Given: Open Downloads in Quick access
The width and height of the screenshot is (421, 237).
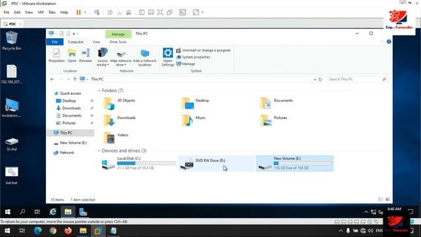Looking at the screenshot, I should [x=72, y=108].
